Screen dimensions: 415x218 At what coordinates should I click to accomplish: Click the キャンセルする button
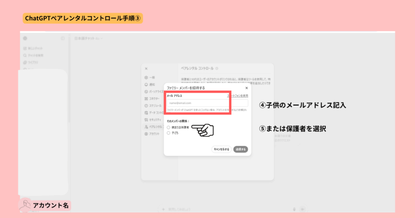click(222, 149)
